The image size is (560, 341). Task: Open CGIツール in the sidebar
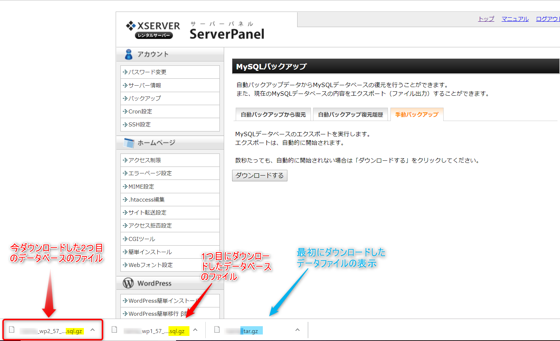pyautogui.click(x=170, y=239)
